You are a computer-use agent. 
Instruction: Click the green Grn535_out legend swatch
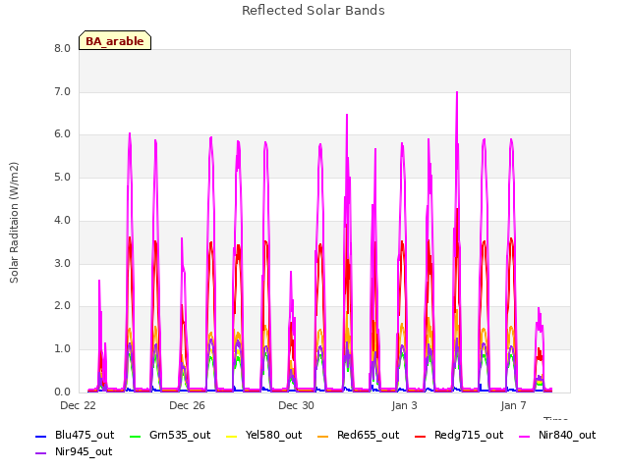point(136,436)
